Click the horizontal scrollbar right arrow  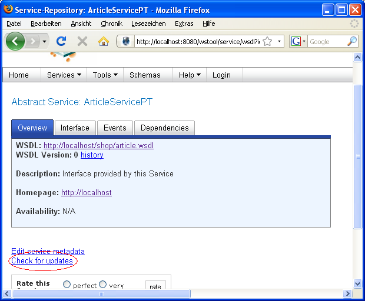coord(347,293)
